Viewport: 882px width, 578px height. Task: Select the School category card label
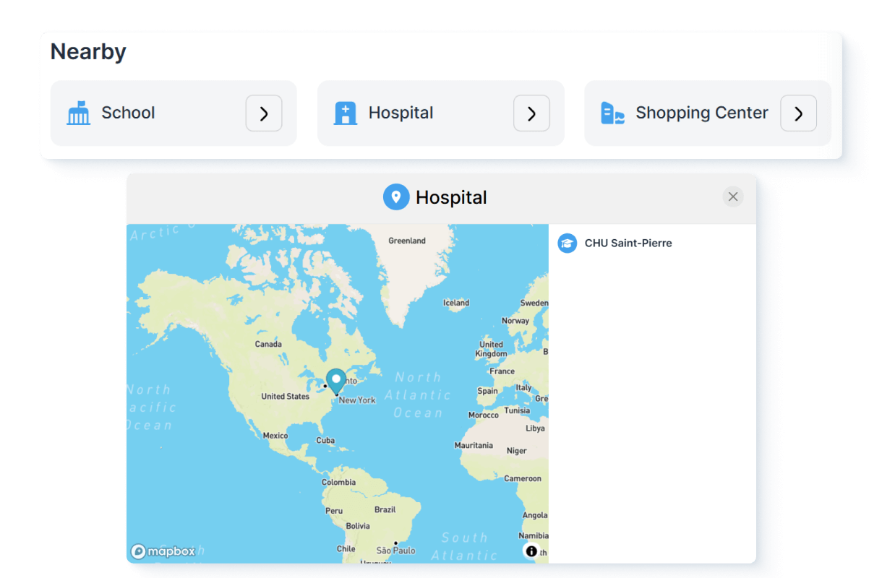pos(128,113)
